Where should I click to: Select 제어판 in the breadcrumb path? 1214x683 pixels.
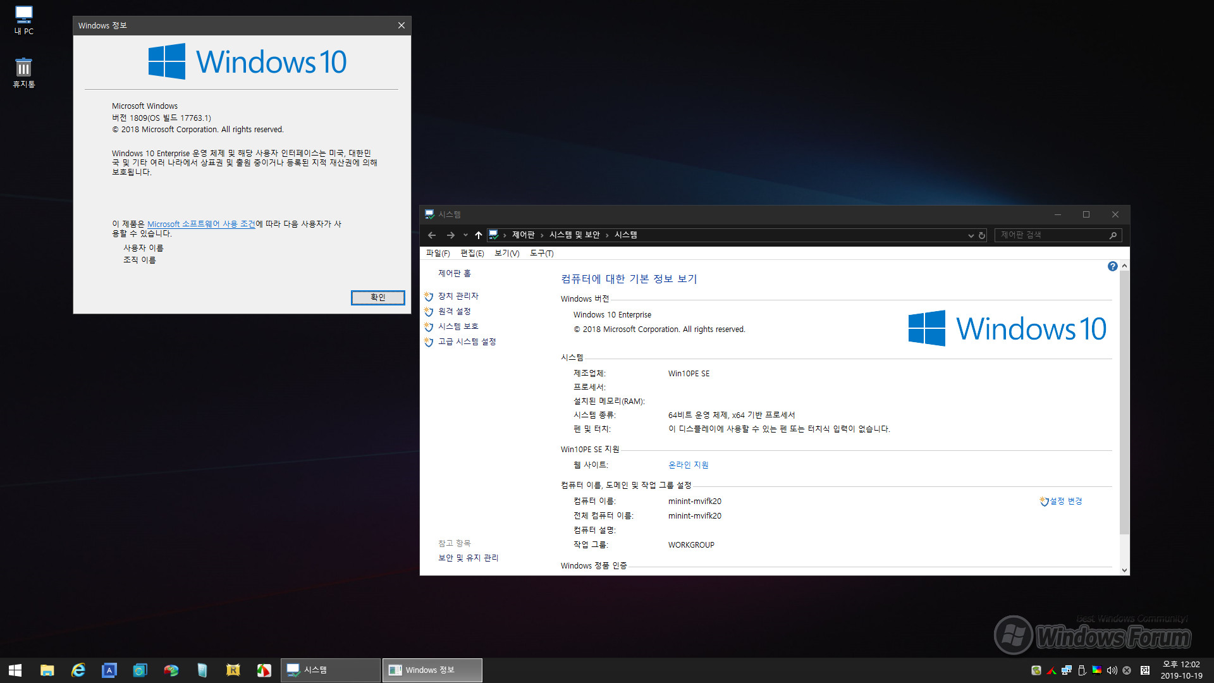[x=523, y=235]
